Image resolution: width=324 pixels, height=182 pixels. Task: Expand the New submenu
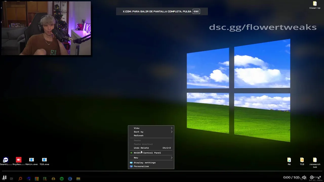tap(151, 158)
